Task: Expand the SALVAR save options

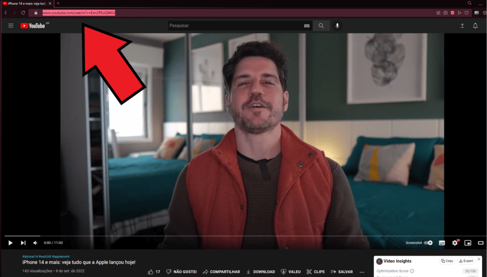Action: pyautogui.click(x=341, y=271)
